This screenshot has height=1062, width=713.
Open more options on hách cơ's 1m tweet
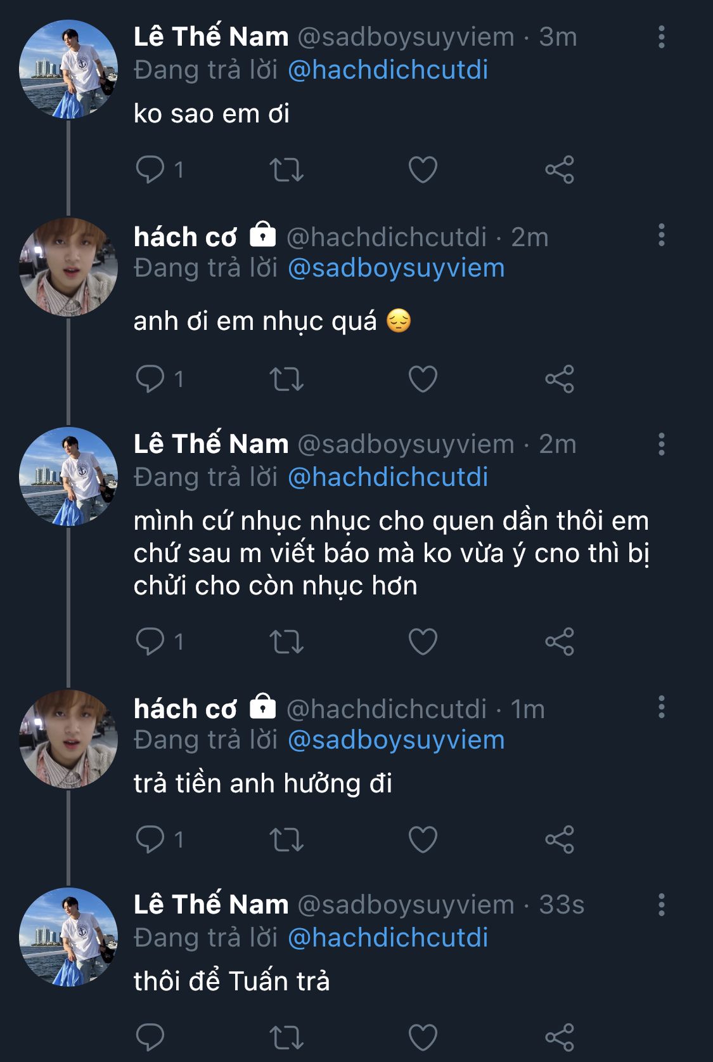(661, 707)
